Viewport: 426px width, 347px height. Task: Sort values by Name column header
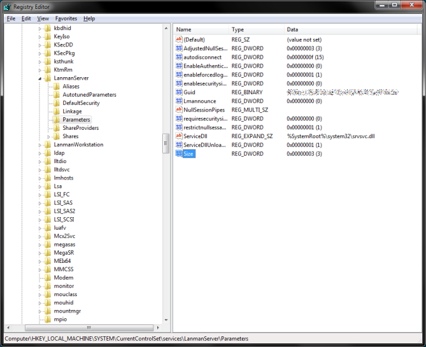pos(201,29)
